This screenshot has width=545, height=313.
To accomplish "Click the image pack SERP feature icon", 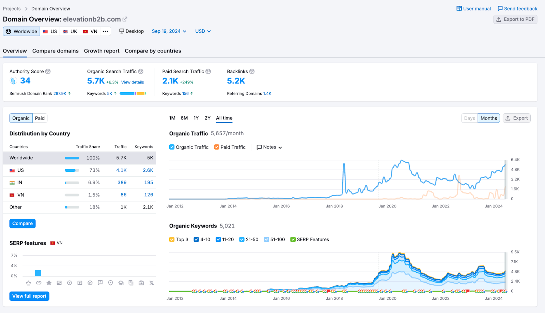I will 59,283.
